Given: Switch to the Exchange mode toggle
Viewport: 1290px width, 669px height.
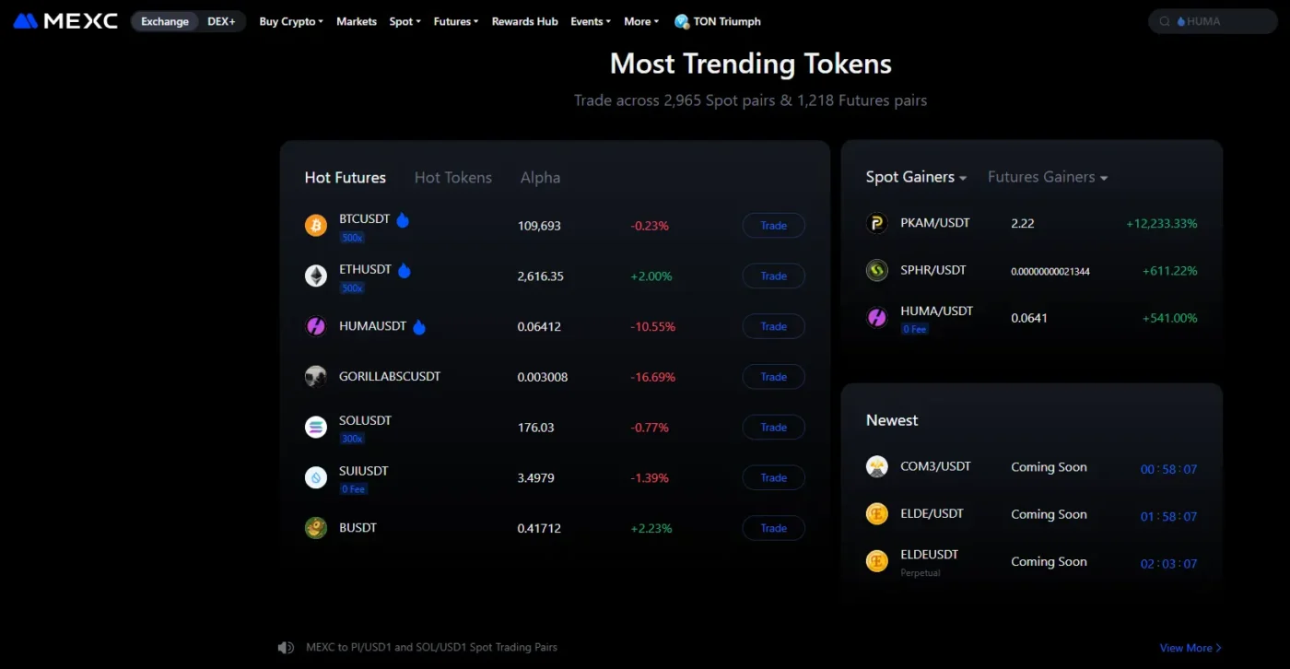Looking at the screenshot, I should [x=165, y=21].
